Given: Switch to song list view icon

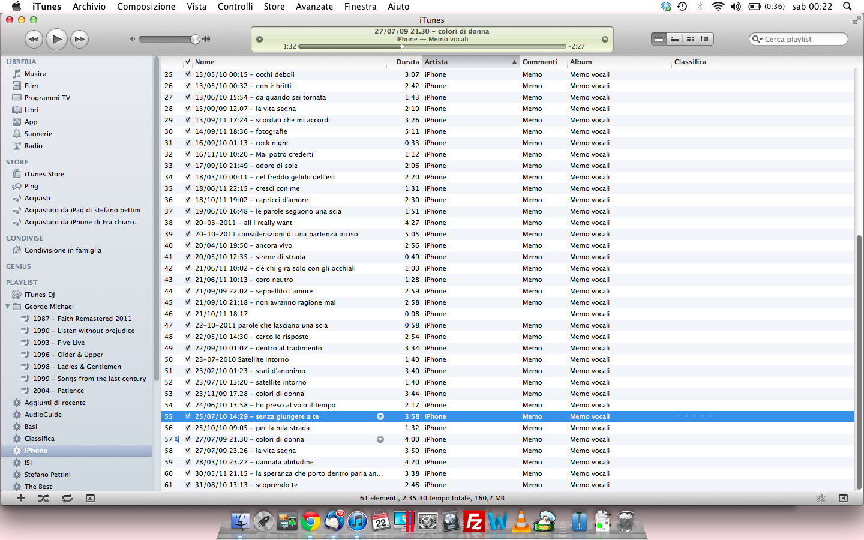Looking at the screenshot, I should pos(659,39).
